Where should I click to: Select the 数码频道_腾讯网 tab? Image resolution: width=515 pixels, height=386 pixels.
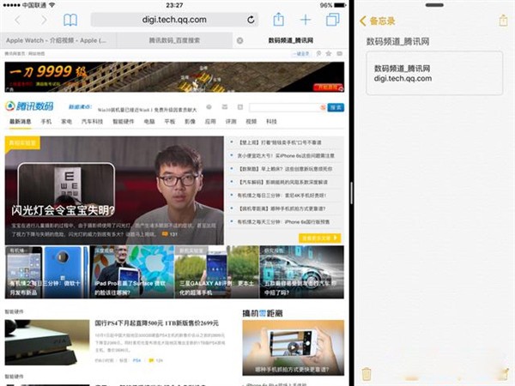[291, 40]
